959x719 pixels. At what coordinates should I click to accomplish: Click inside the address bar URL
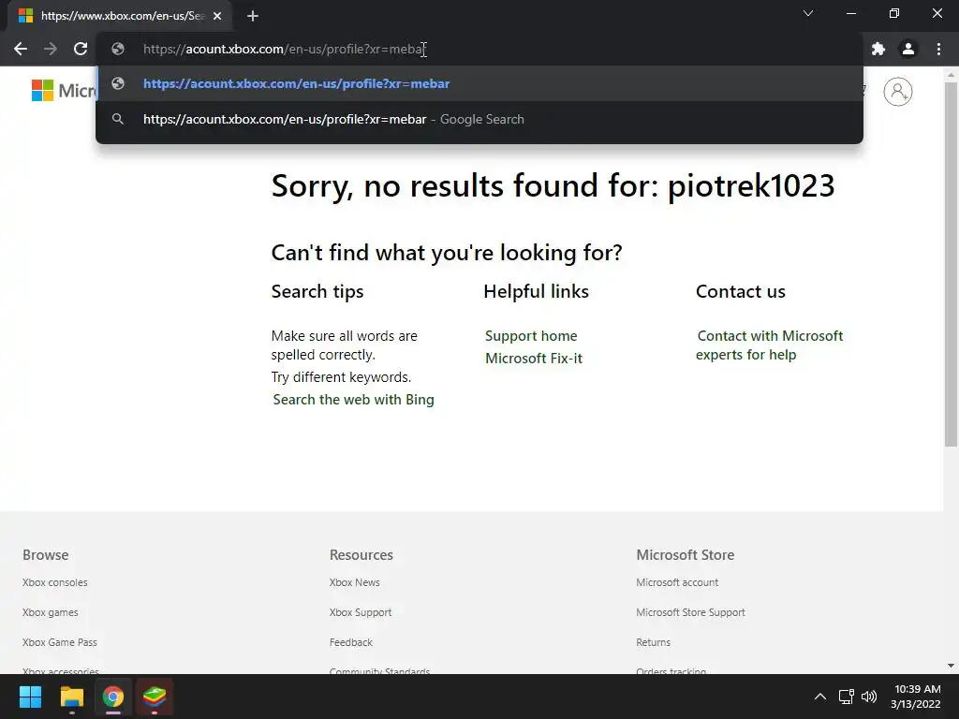click(x=285, y=49)
